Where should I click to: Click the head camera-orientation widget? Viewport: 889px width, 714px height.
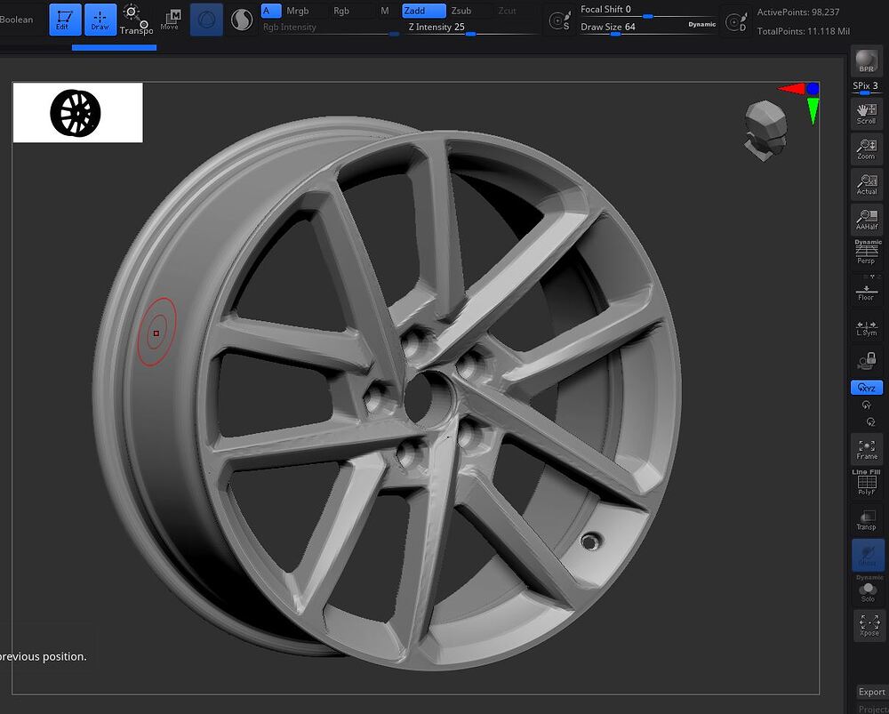[765, 131]
